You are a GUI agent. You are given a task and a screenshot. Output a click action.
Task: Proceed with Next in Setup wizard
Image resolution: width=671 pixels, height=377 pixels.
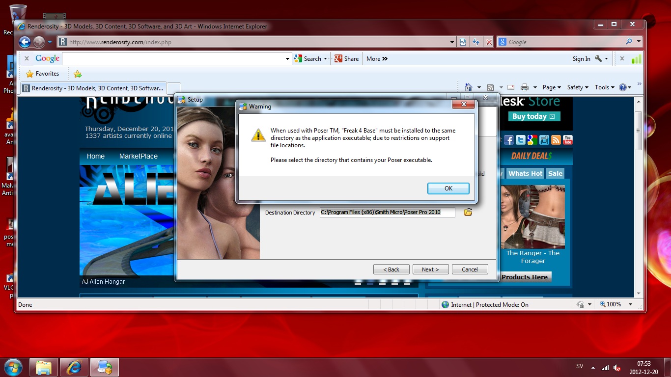tap(430, 269)
